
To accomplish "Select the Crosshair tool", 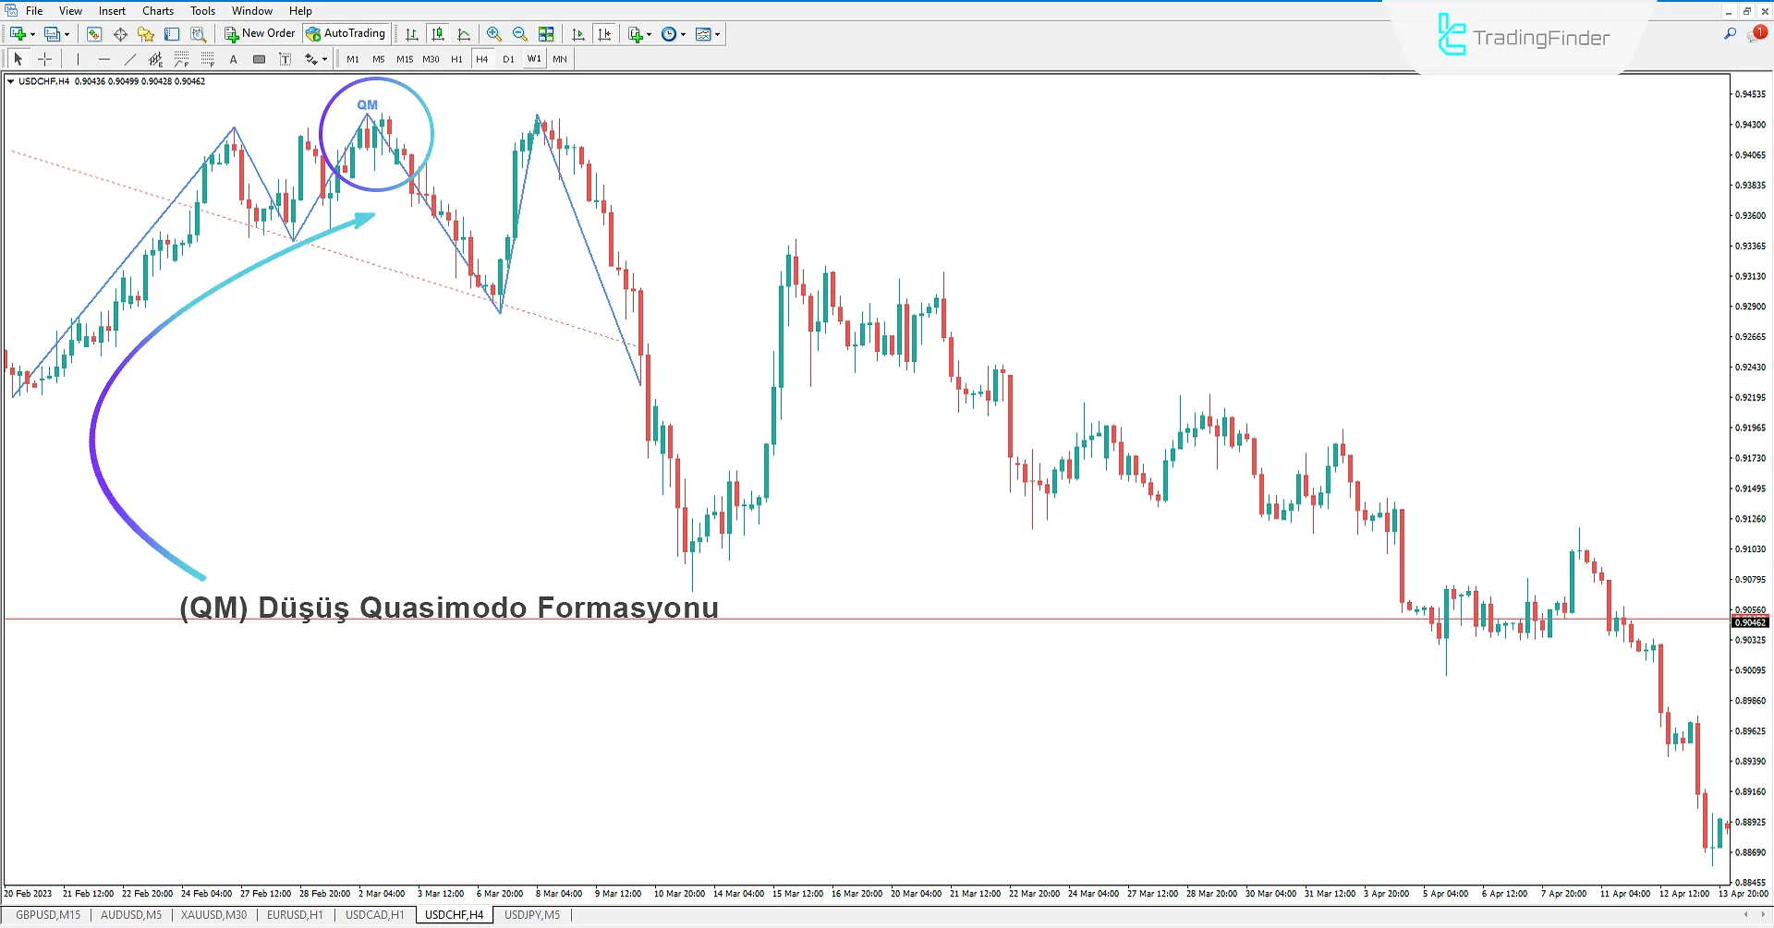I will pyautogui.click(x=44, y=59).
